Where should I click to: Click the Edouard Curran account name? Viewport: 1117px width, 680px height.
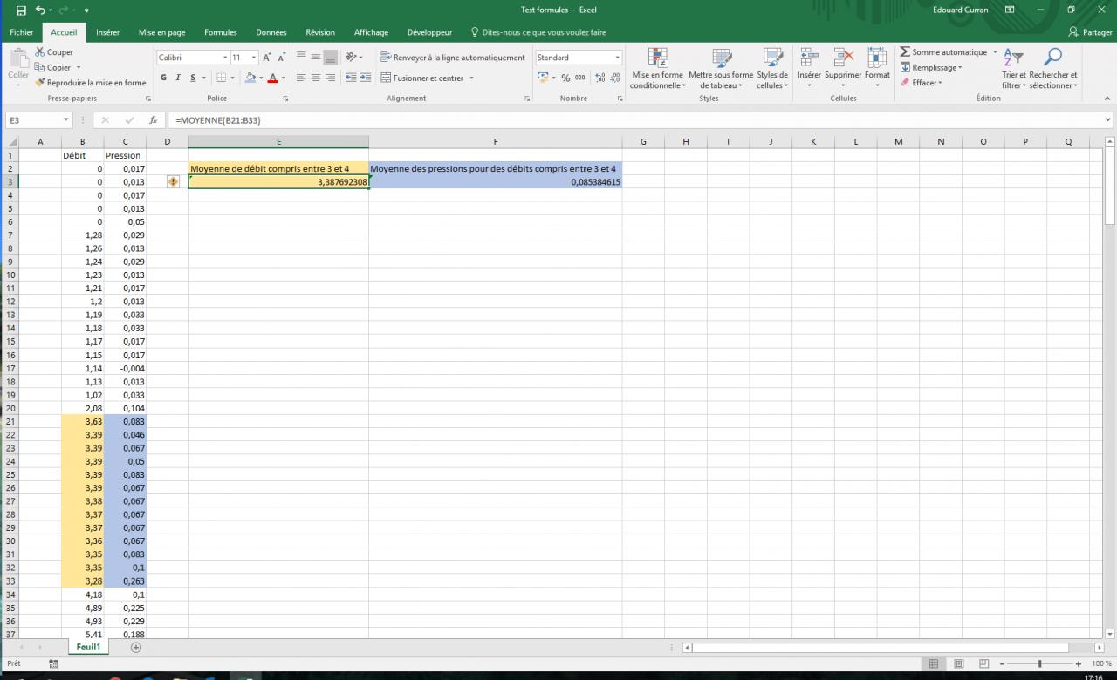point(962,10)
